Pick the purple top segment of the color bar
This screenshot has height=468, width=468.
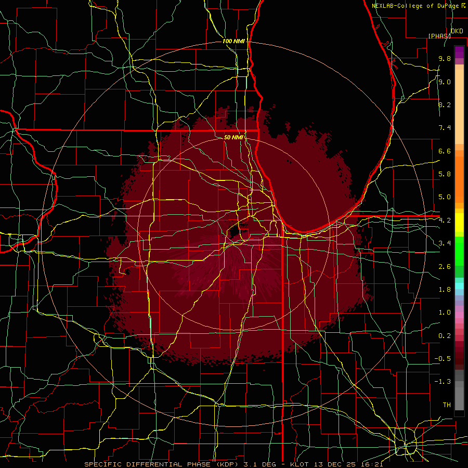point(459,52)
